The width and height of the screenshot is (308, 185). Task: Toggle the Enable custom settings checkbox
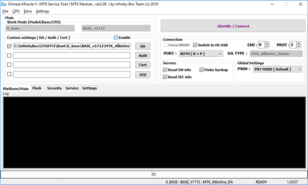(x=116, y=37)
